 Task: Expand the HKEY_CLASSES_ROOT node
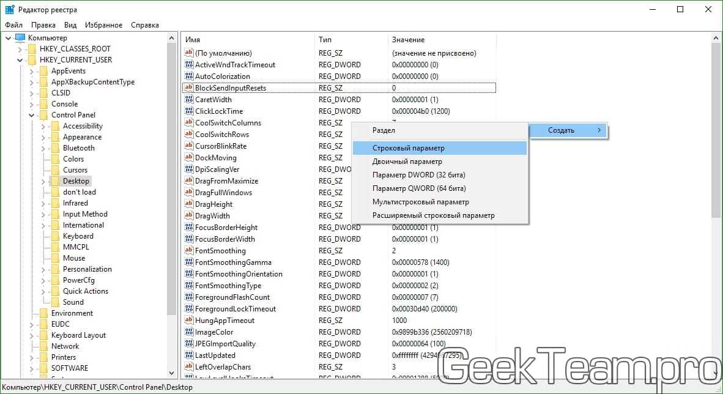[x=20, y=49]
